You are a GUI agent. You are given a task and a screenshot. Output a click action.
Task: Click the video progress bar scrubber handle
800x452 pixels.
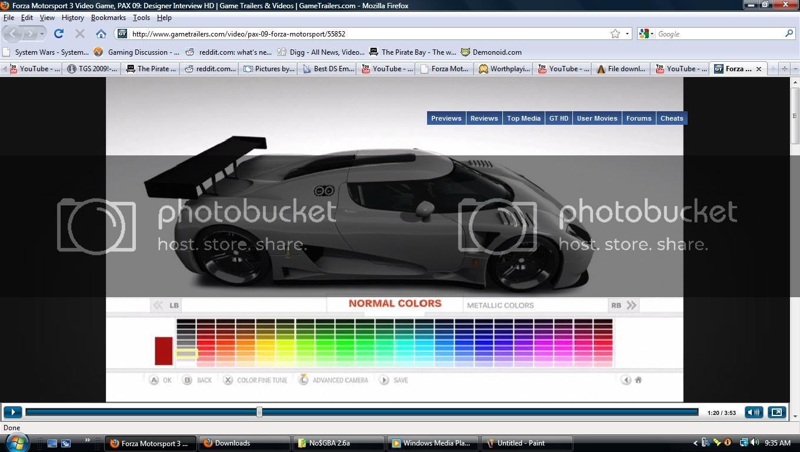pyautogui.click(x=259, y=412)
